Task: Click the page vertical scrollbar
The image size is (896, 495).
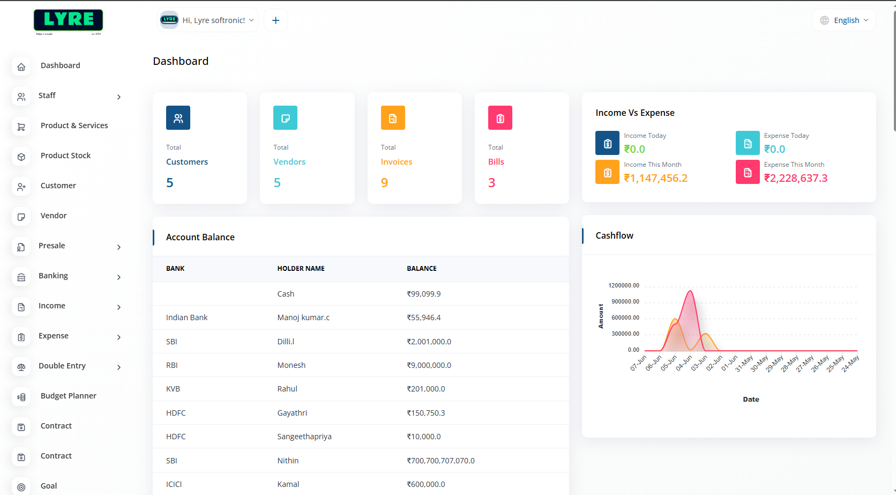Action: pos(893,70)
